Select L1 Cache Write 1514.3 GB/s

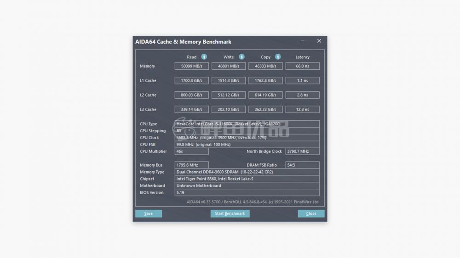[x=229, y=80]
